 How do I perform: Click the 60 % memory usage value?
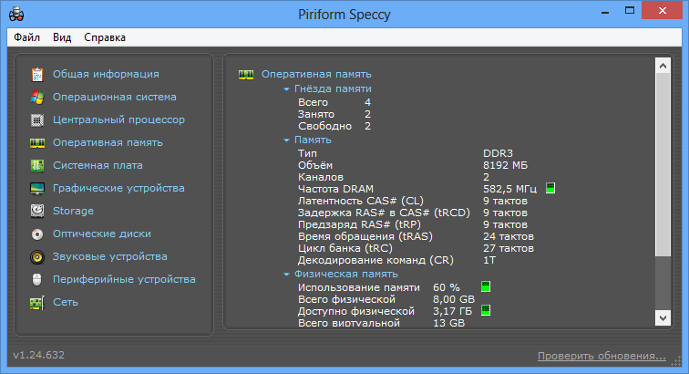[446, 287]
